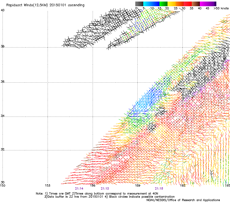Choose the red 30-35 knots legend segment
230x202 pixels.
188,4
